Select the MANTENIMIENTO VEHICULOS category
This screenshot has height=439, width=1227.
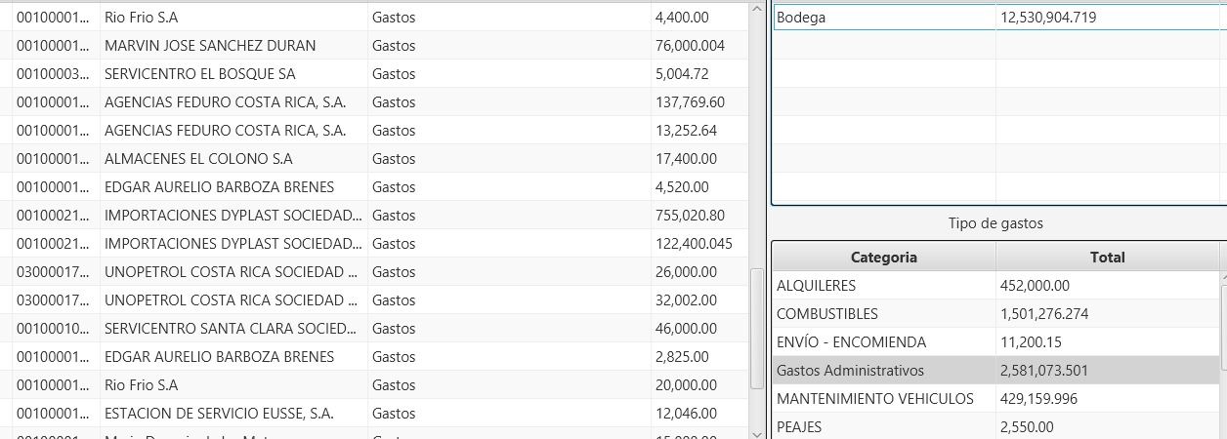884,399
